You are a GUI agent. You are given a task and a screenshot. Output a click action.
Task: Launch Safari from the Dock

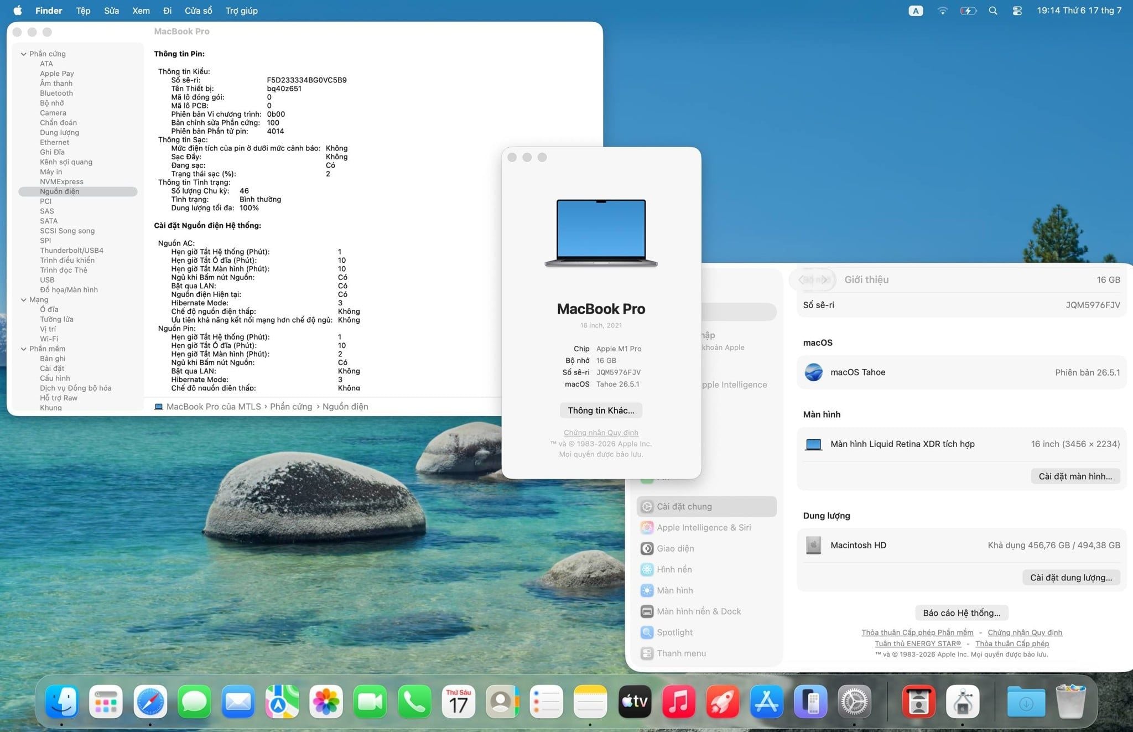pyautogui.click(x=150, y=702)
